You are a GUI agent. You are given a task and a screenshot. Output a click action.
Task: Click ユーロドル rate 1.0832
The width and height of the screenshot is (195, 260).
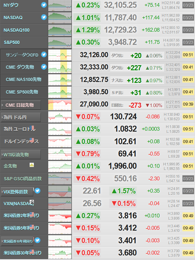point(126,129)
